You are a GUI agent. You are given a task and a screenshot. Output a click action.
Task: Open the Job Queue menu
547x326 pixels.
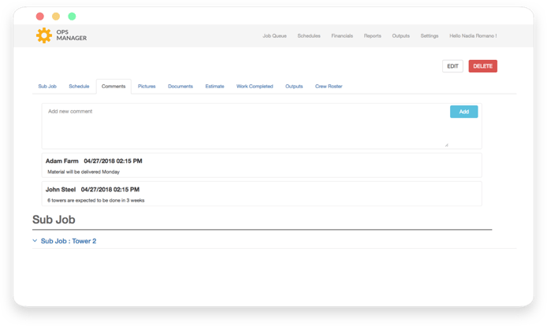tap(274, 36)
